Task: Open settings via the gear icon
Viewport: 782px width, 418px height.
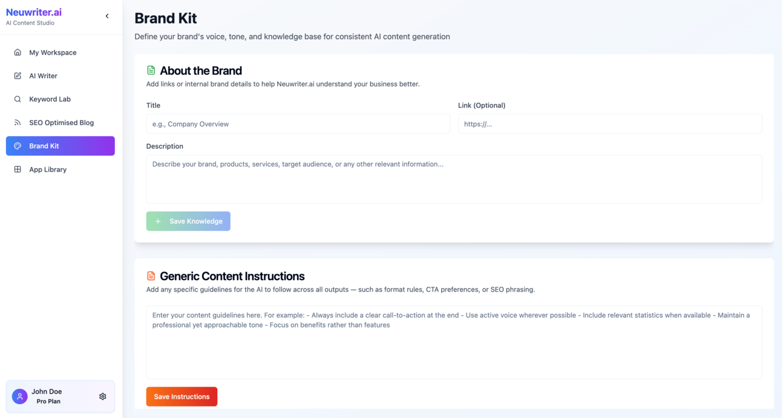Action: coord(102,397)
